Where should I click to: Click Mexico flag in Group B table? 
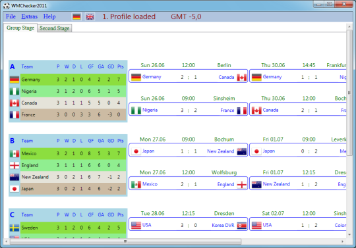(x=15, y=153)
